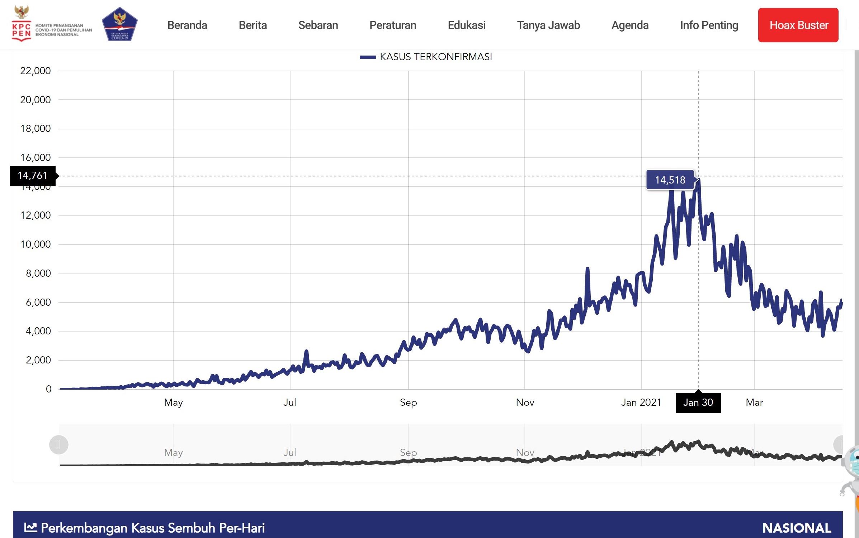859x538 pixels.
Task: Click the chart icon beside Perkembangan Kasus Sembuh
Action: [x=30, y=527]
